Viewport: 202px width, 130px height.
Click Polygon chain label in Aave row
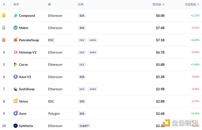pyautogui.click(x=54, y=114)
